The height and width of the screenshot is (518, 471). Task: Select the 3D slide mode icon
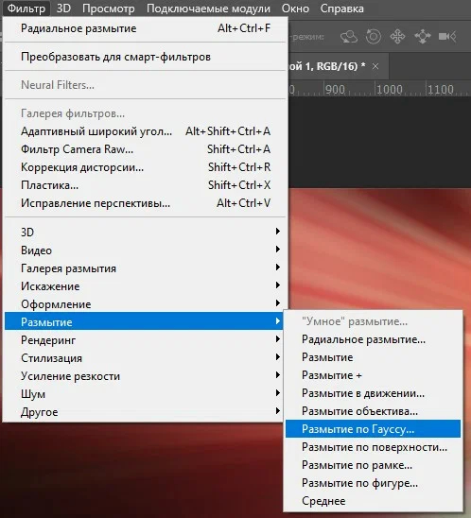(x=423, y=36)
